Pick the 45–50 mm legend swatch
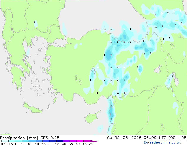The image size is (187, 145). pos(87,141)
